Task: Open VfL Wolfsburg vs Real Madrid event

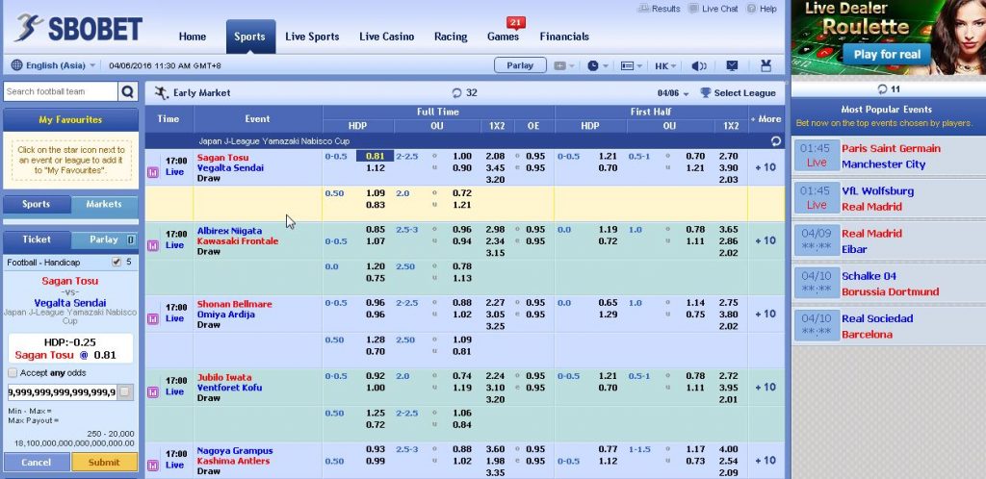Action: coord(888,198)
